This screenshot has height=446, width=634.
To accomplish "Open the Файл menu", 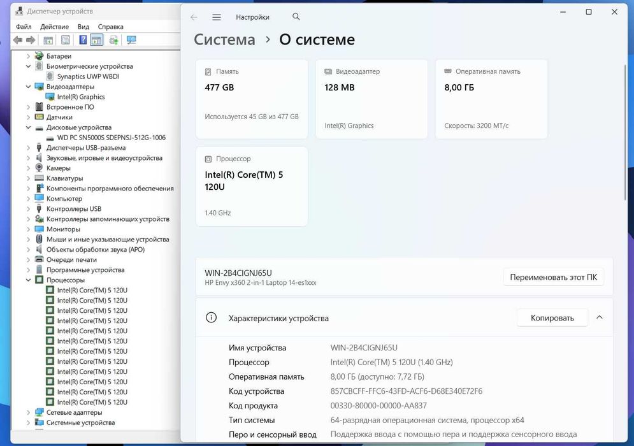I will point(24,27).
